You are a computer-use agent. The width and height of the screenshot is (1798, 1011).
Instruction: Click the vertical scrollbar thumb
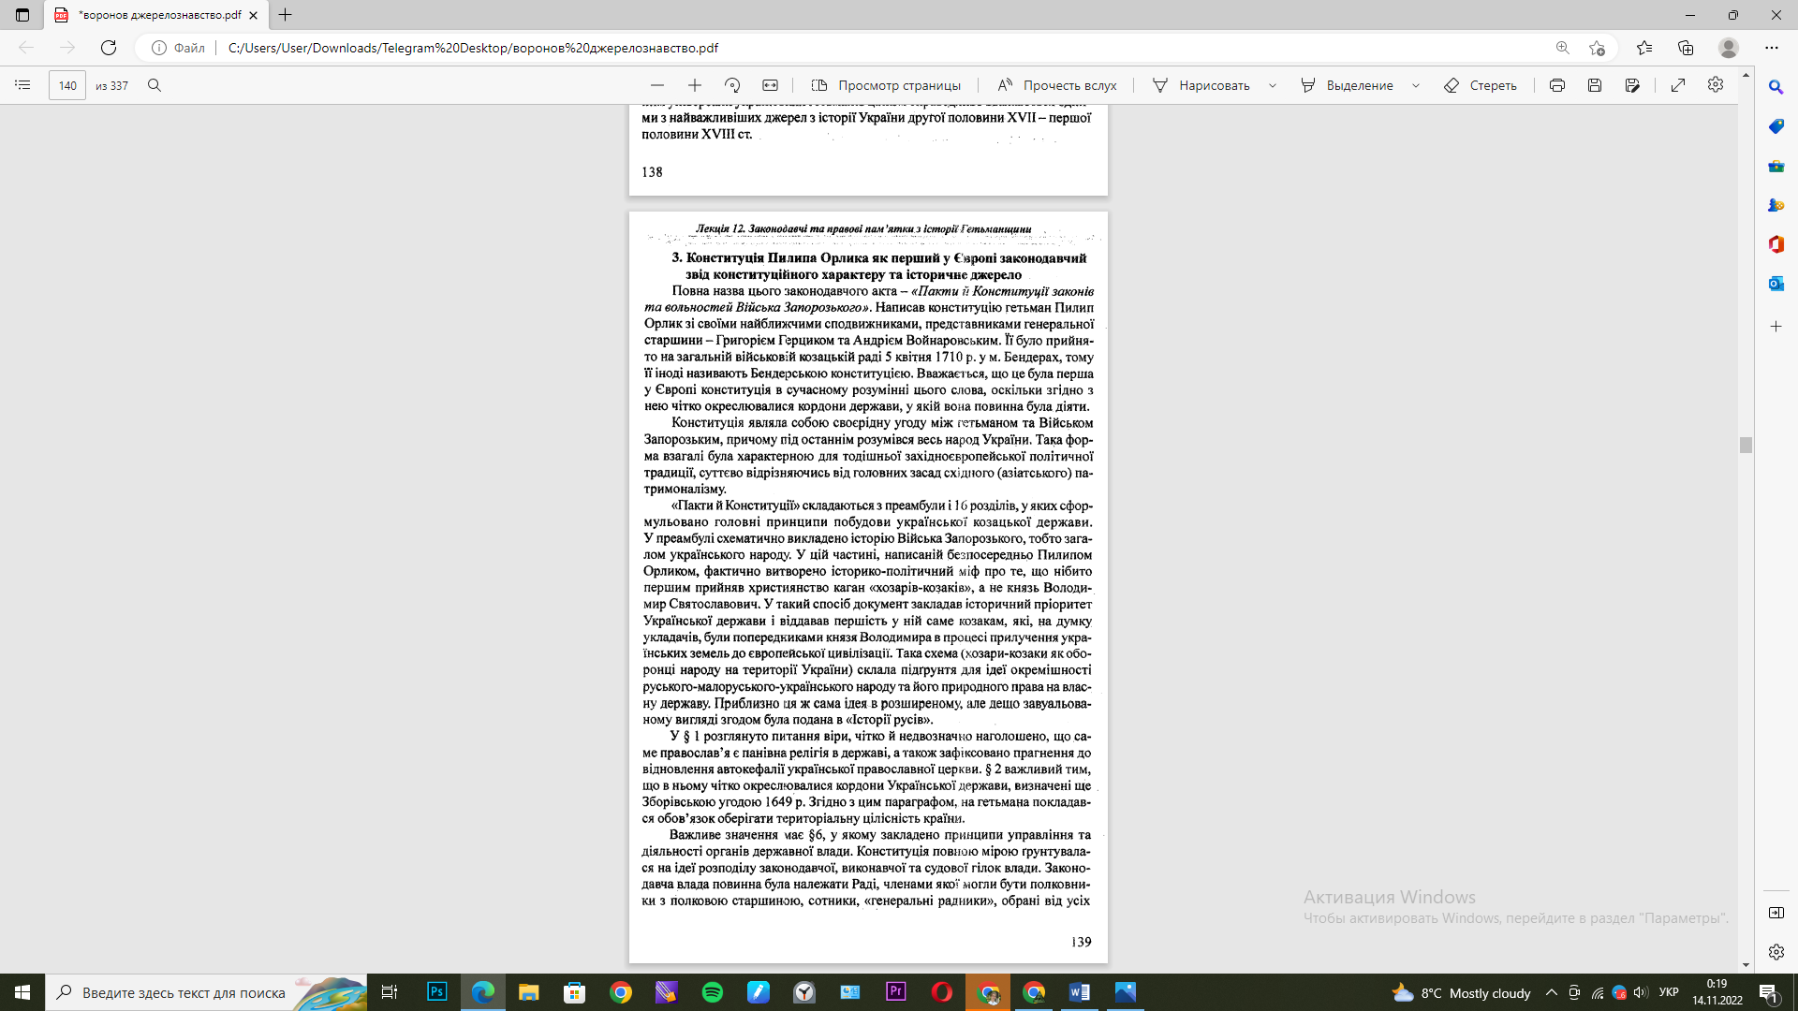[x=1746, y=445]
